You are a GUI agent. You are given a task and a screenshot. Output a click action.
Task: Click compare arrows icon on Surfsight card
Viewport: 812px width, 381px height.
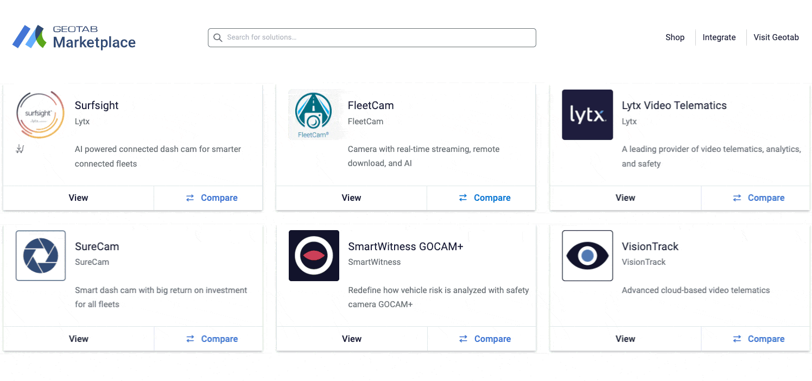point(190,198)
